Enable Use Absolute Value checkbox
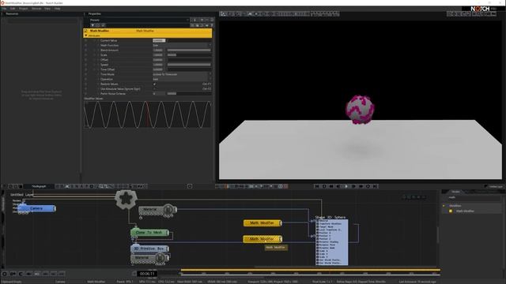This screenshot has height=284, width=506. (154, 89)
